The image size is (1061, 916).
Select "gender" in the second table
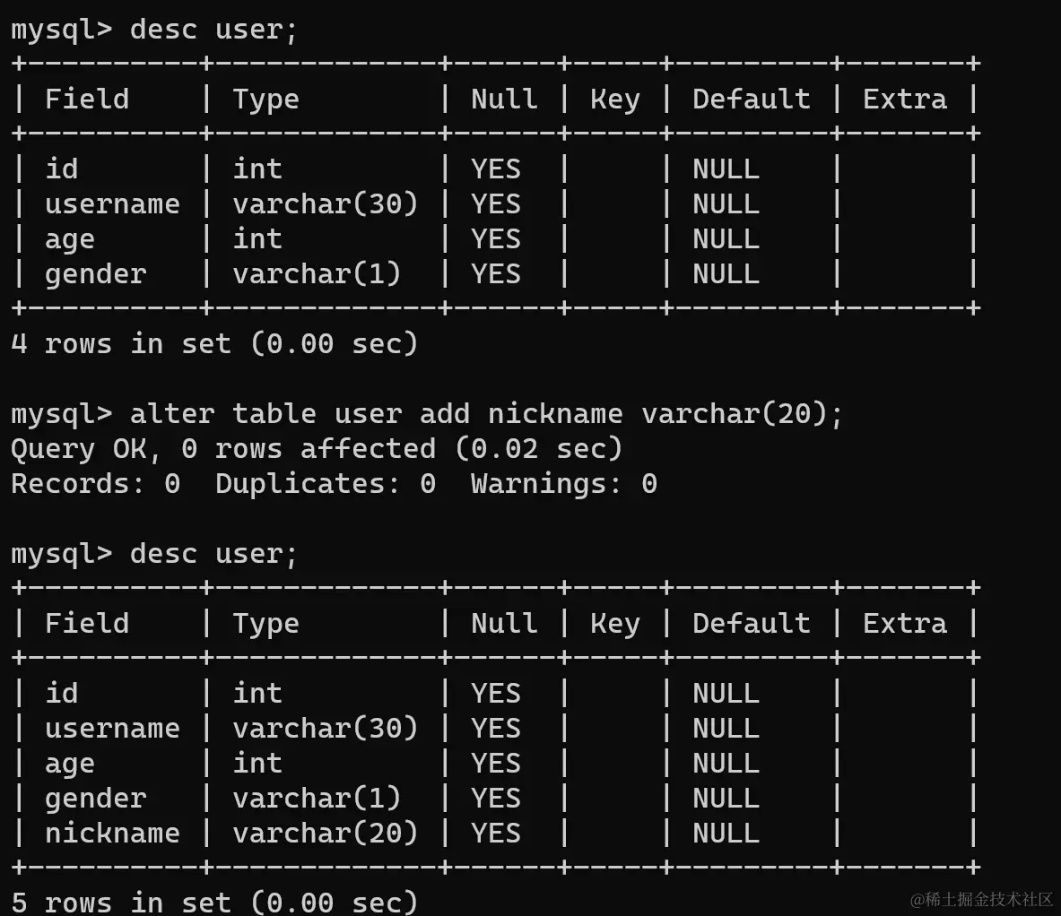95,798
